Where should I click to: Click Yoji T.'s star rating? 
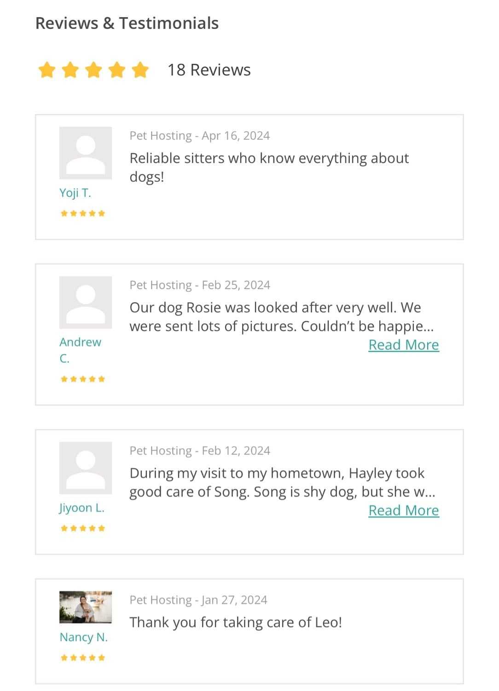[83, 213]
